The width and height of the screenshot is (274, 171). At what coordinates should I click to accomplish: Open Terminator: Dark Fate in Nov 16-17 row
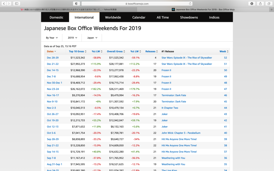(x=174, y=95)
